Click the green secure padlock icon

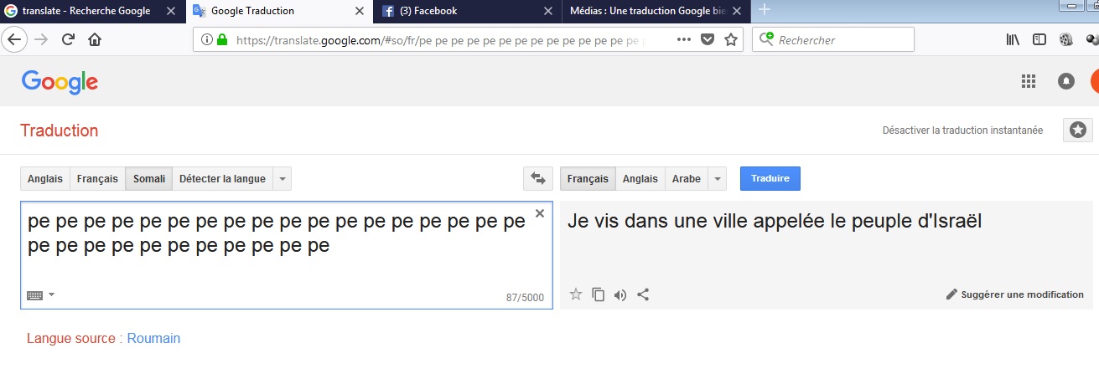[222, 39]
